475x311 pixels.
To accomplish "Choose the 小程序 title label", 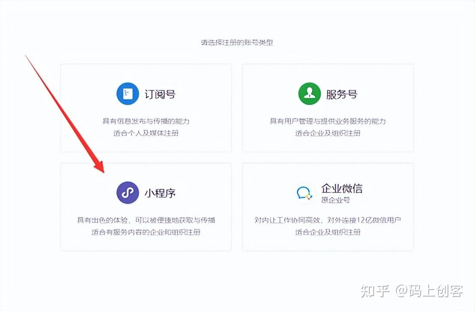I will coord(160,193).
